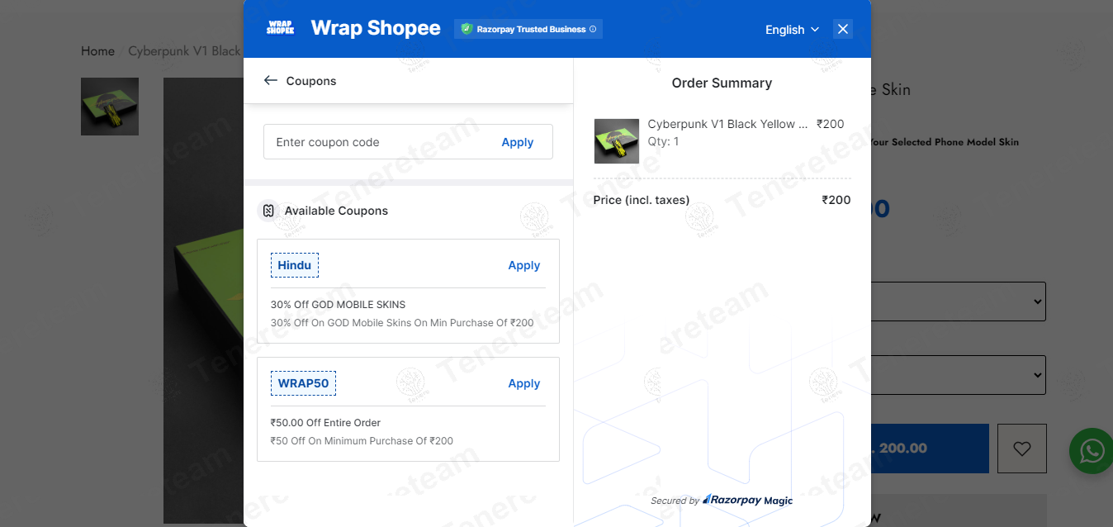Select the small product thumbnail on the left

pyautogui.click(x=109, y=107)
